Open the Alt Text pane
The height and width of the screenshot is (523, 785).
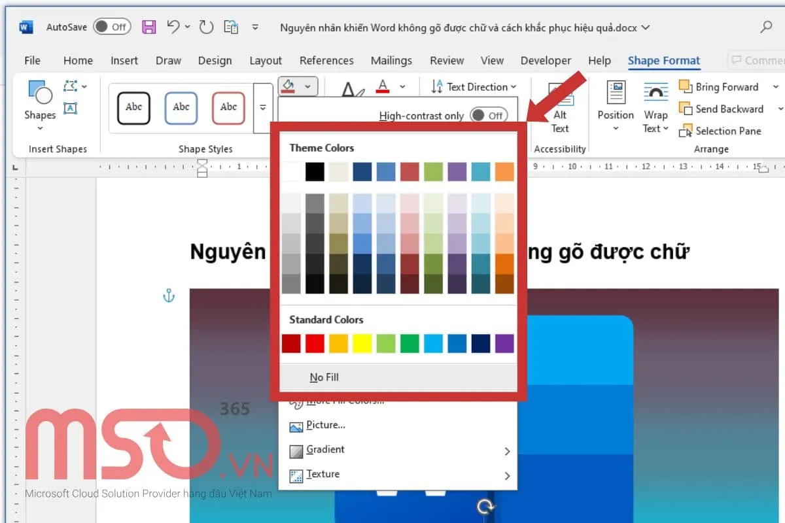coord(560,108)
